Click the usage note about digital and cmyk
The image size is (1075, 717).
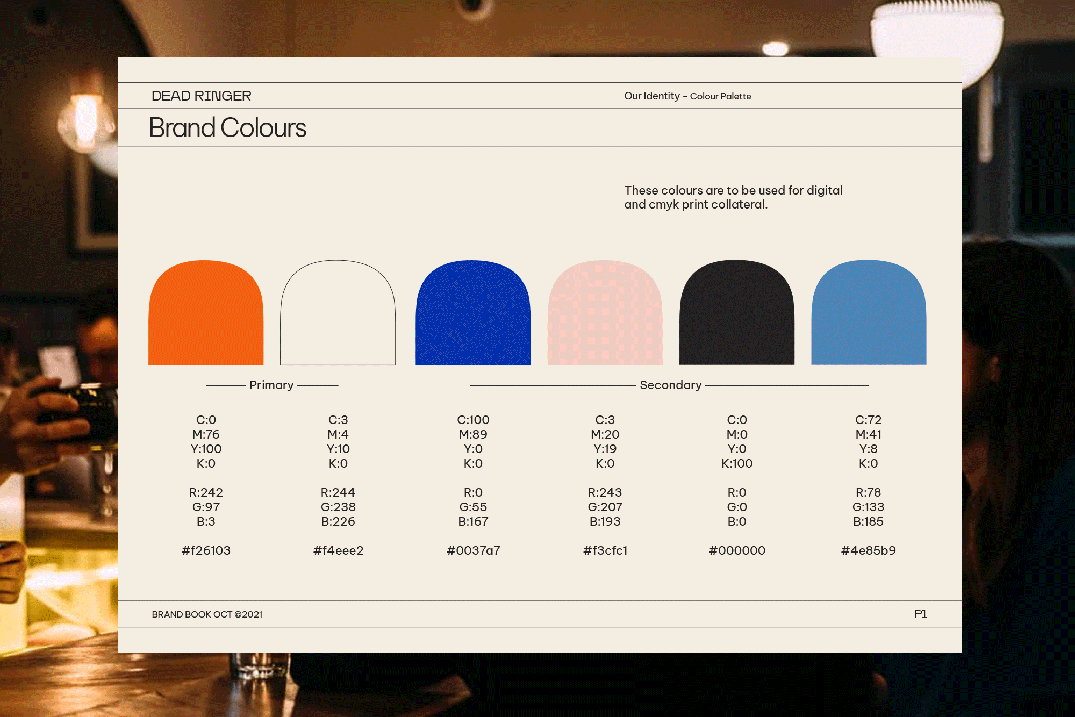(x=733, y=197)
